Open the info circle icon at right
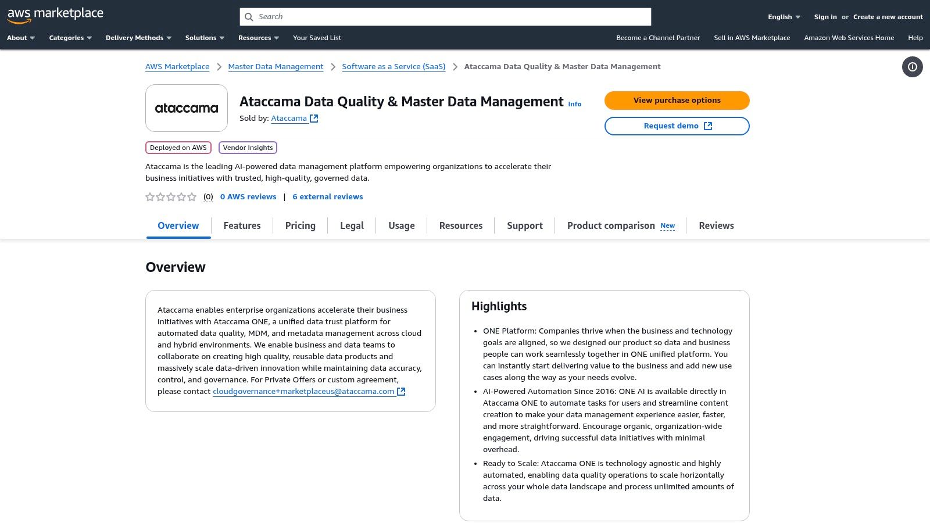This screenshot has height=523, width=930. pos(913,67)
